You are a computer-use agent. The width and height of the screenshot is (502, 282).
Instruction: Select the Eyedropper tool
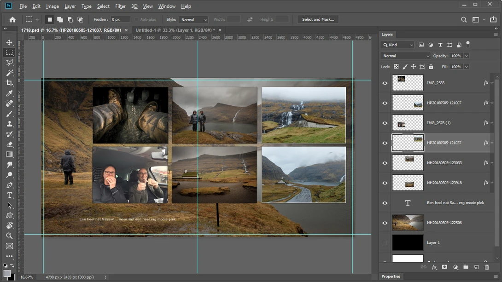9,93
